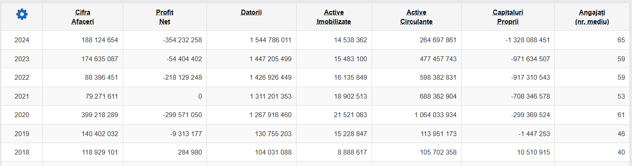Viewport: 632px width, 166px height.
Task: Select the 2023 year row label
Action: (x=22, y=59)
